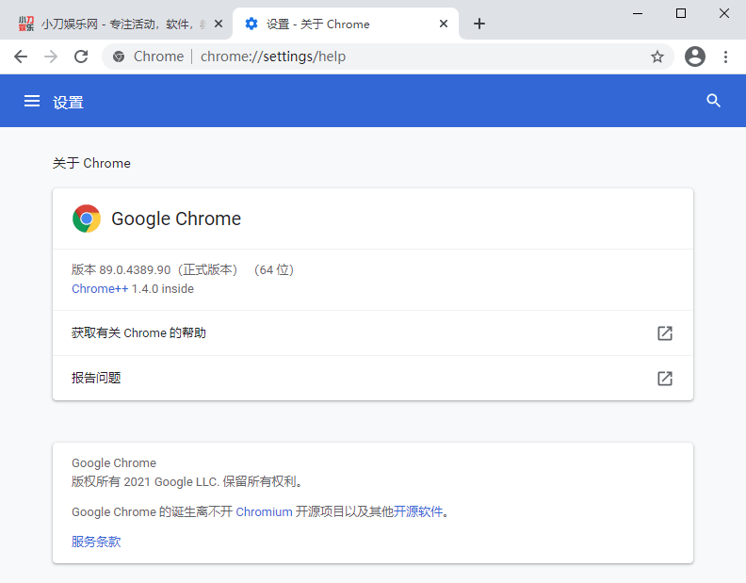Search settings using the magnifier icon

pyautogui.click(x=713, y=101)
